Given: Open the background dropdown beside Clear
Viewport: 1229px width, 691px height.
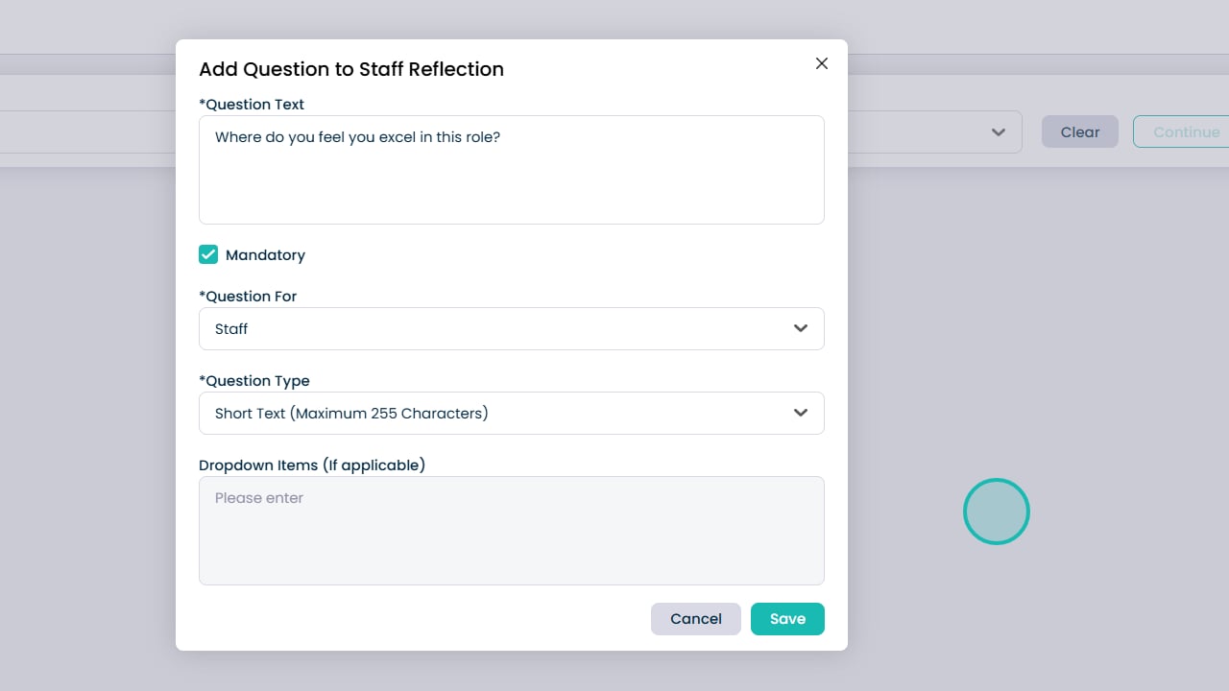Looking at the screenshot, I should coord(999,132).
